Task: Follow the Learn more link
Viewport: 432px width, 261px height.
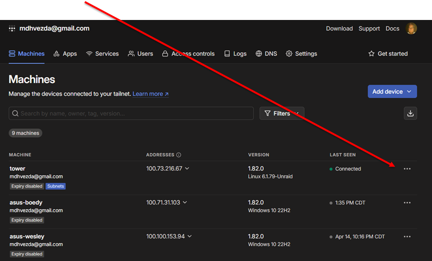Action: (150, 94)
